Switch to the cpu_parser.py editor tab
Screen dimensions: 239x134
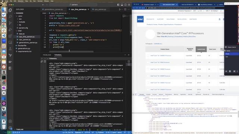(x=100, y=9)
